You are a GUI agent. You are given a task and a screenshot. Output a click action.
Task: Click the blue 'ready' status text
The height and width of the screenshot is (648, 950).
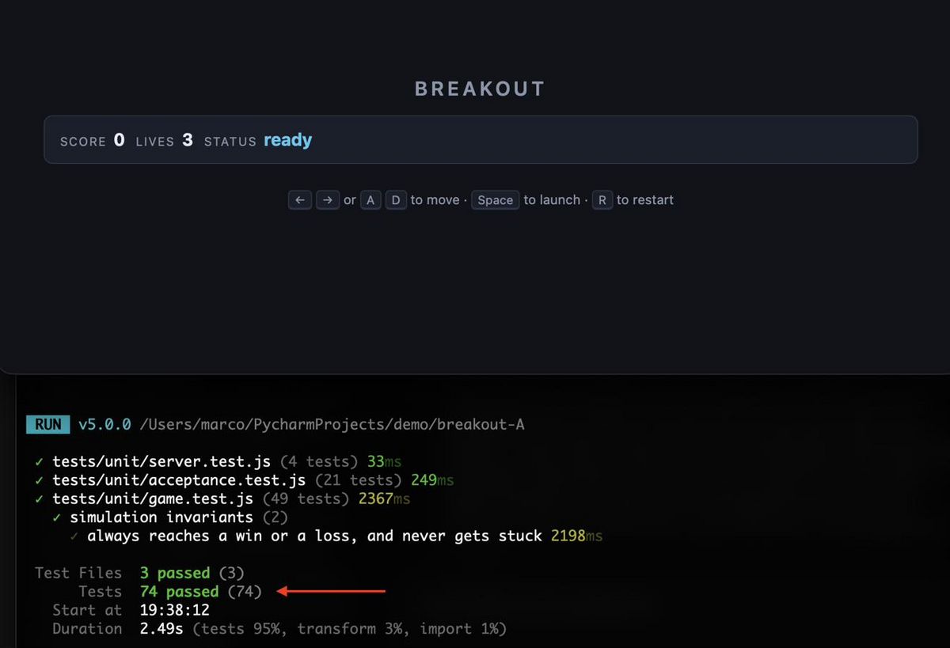point(288,141)
